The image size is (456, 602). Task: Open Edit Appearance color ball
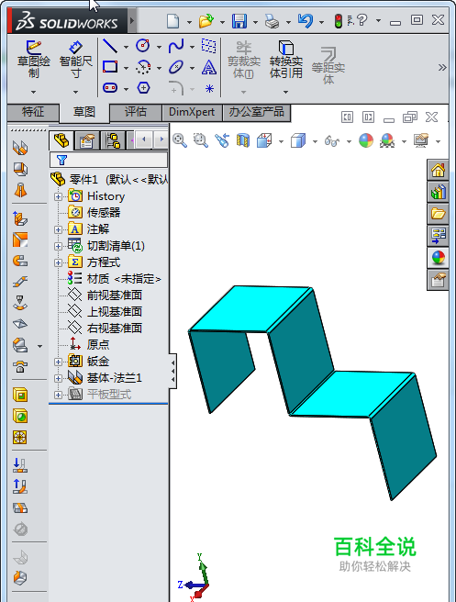366,140
